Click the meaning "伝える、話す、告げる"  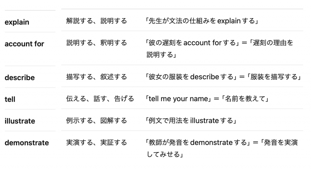pyautogui.click(x=100, y=99)
